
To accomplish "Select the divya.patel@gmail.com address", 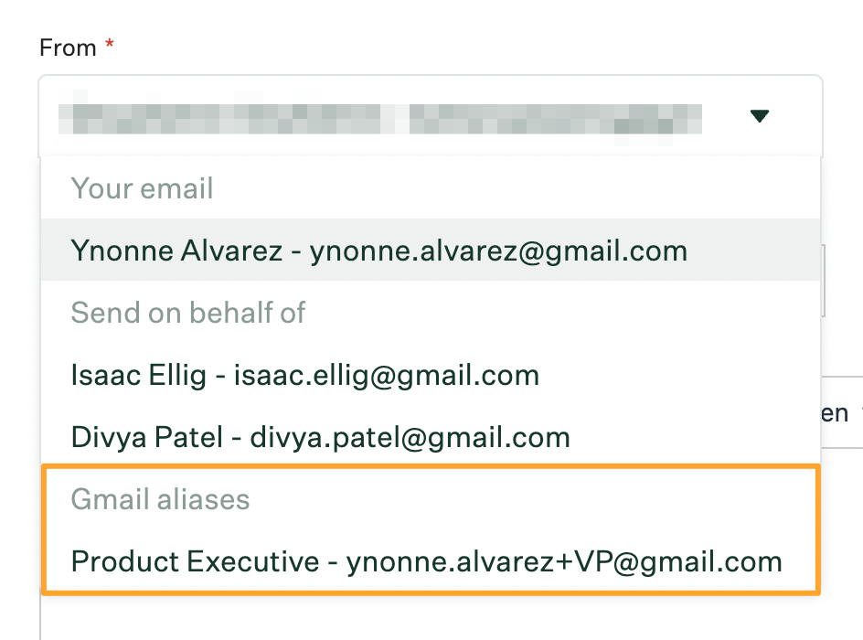I will [410, 438].
